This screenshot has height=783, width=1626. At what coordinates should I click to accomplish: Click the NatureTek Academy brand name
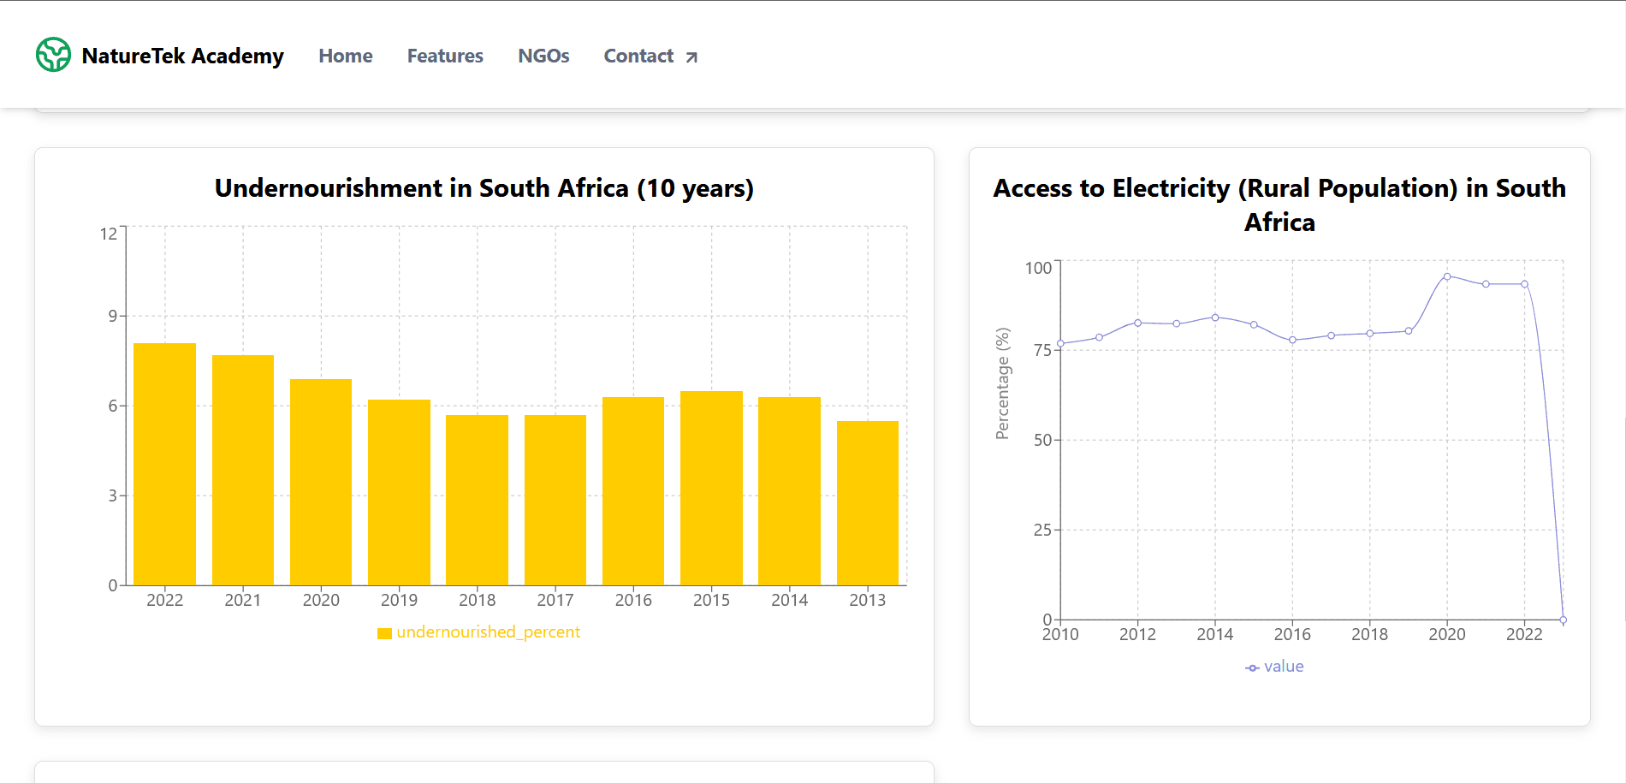coord(182,56)
